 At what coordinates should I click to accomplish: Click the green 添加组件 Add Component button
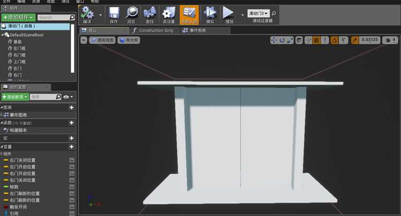click(x=18, y=17)
